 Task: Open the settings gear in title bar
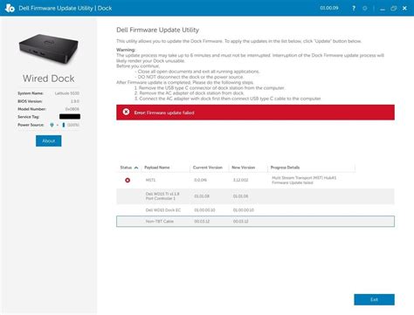tap(365, 8)
